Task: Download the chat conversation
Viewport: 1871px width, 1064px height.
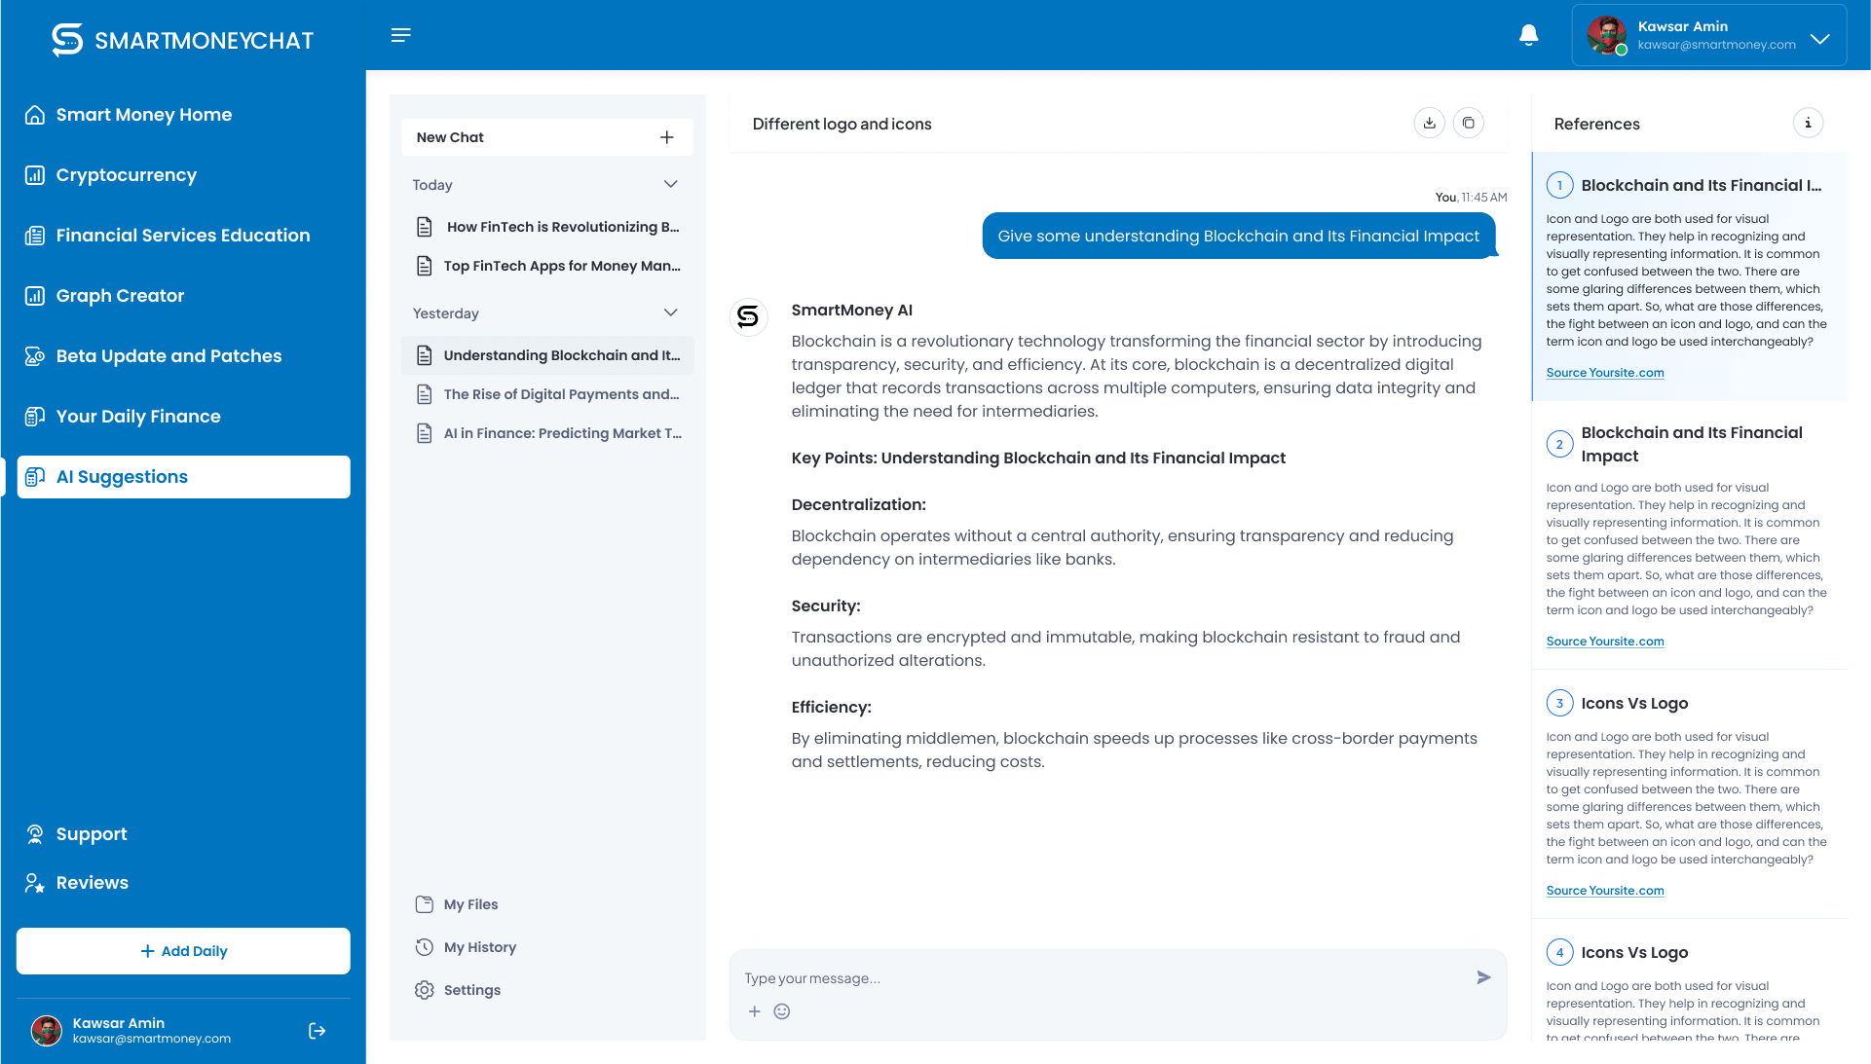Action: 1429,123
